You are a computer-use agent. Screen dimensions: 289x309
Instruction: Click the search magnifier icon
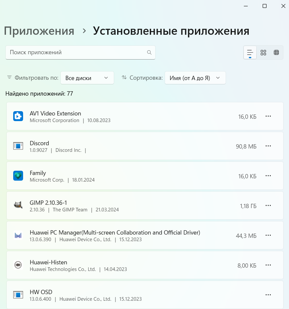coord(149,52)
